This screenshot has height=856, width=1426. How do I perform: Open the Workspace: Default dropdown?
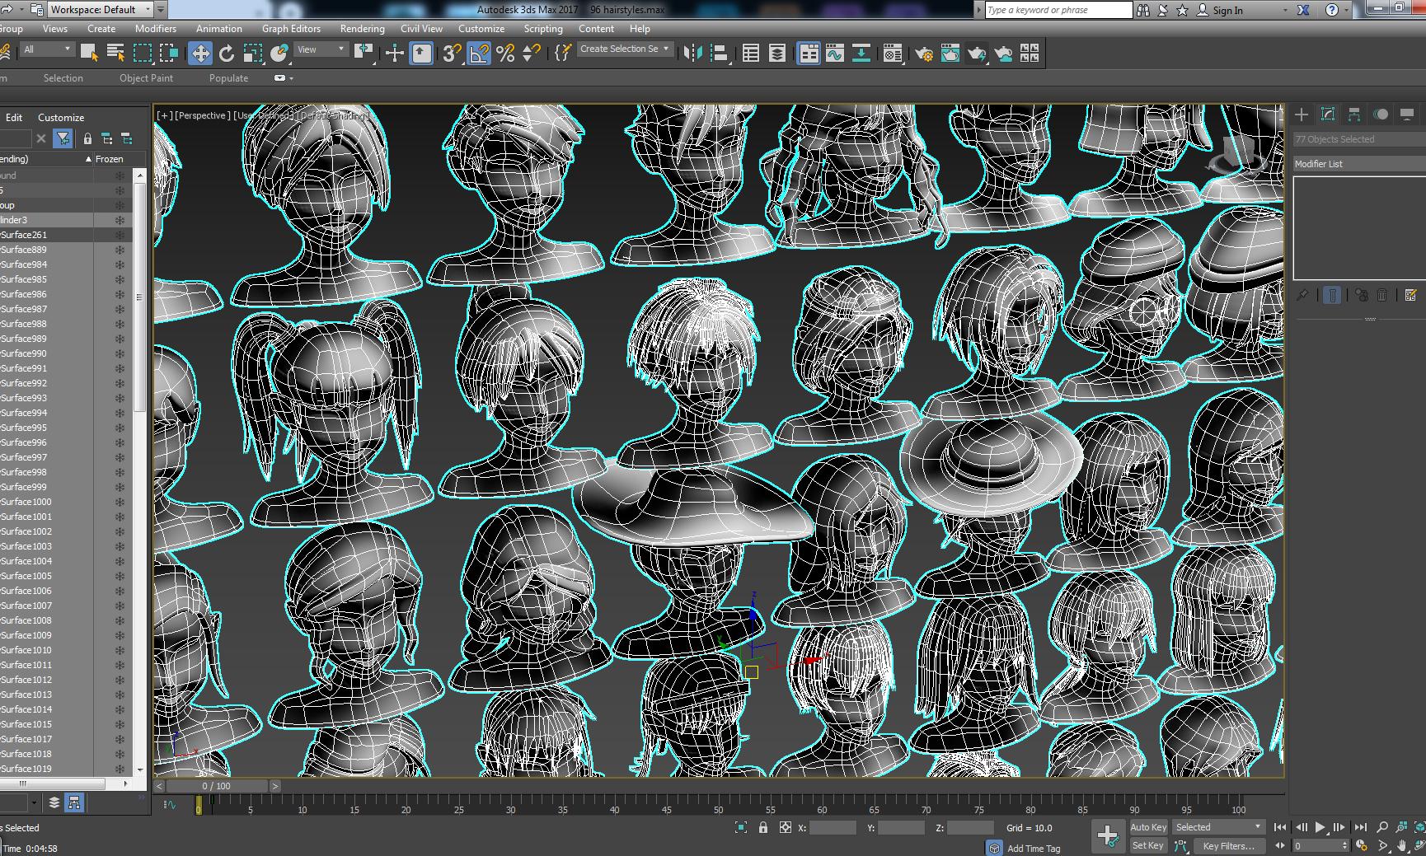click(x=100, y=10)
